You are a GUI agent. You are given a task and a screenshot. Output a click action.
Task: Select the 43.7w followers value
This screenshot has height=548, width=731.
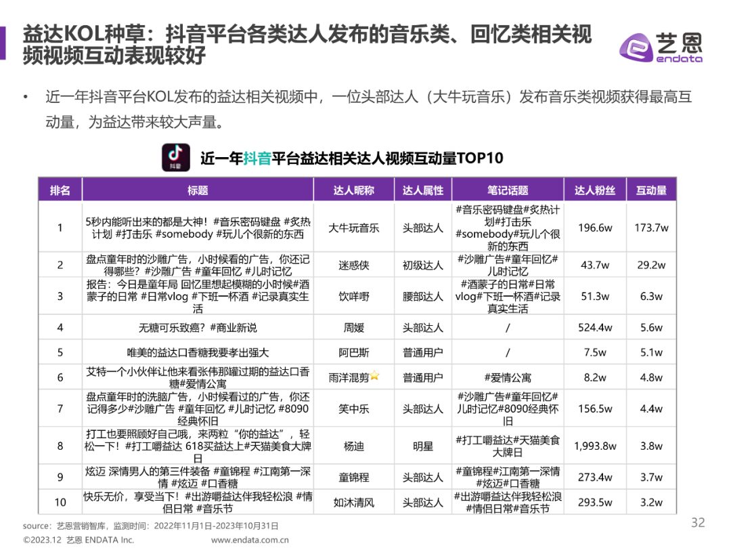pos(595,265)
